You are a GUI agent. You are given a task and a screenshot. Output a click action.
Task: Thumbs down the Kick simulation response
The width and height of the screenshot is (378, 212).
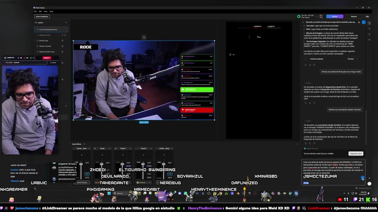pyautogui.click(x=314, y=103)
